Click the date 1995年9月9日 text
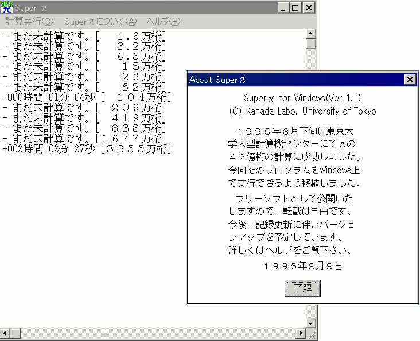Viewport: 420px width, 341px height. point(302,266)
